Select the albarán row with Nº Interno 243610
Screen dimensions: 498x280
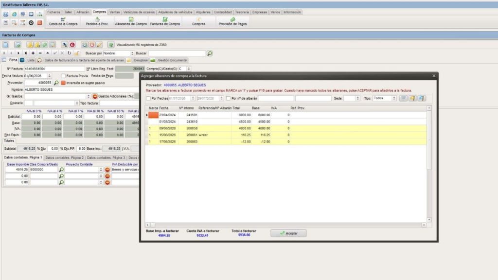(286, 122)
